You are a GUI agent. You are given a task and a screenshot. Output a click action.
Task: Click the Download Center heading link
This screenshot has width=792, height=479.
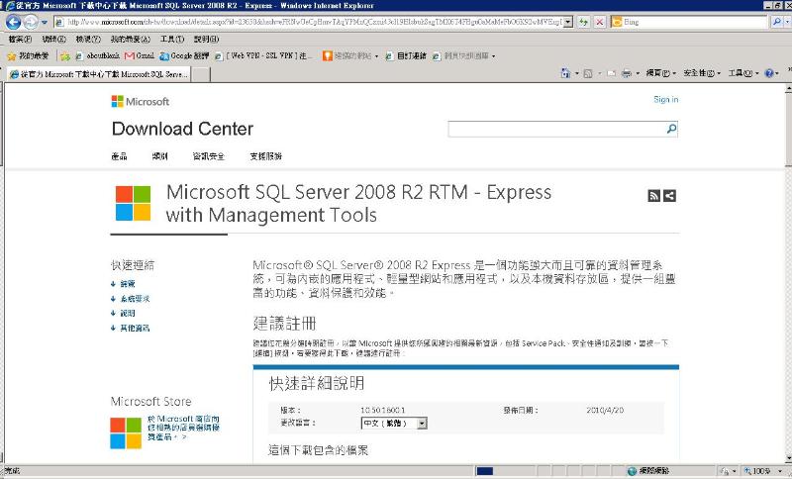(x=182, y=129)
